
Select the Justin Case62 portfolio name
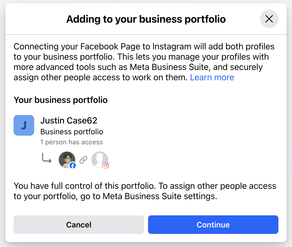(x=69, y=120)
